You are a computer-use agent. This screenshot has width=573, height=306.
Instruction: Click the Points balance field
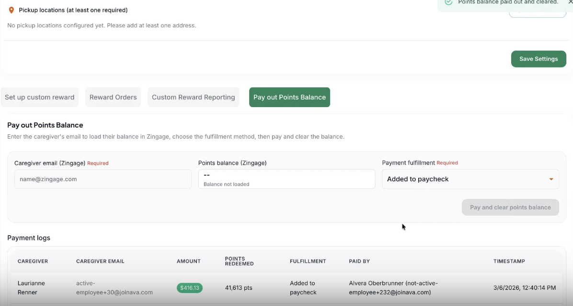[286, 179]
